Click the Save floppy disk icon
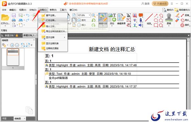The height and width of the screenshot is (122, 191). coord(14,15)
